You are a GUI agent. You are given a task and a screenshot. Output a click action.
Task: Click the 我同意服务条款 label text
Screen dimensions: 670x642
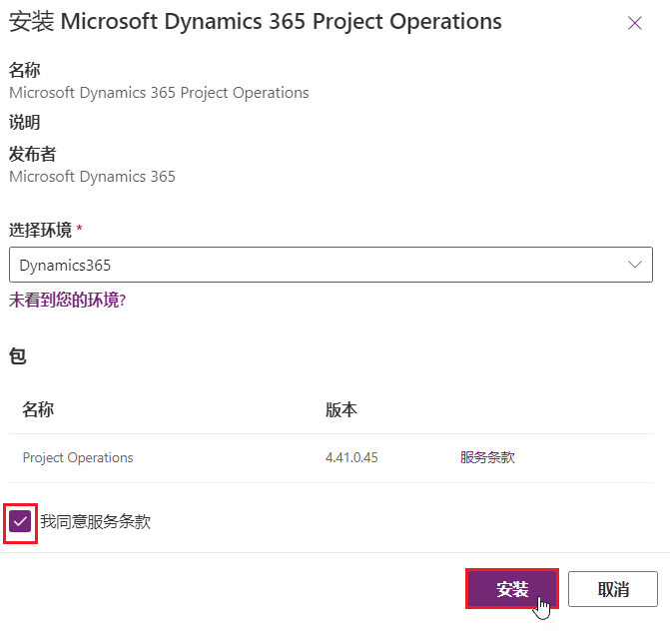tap(95, 521)
